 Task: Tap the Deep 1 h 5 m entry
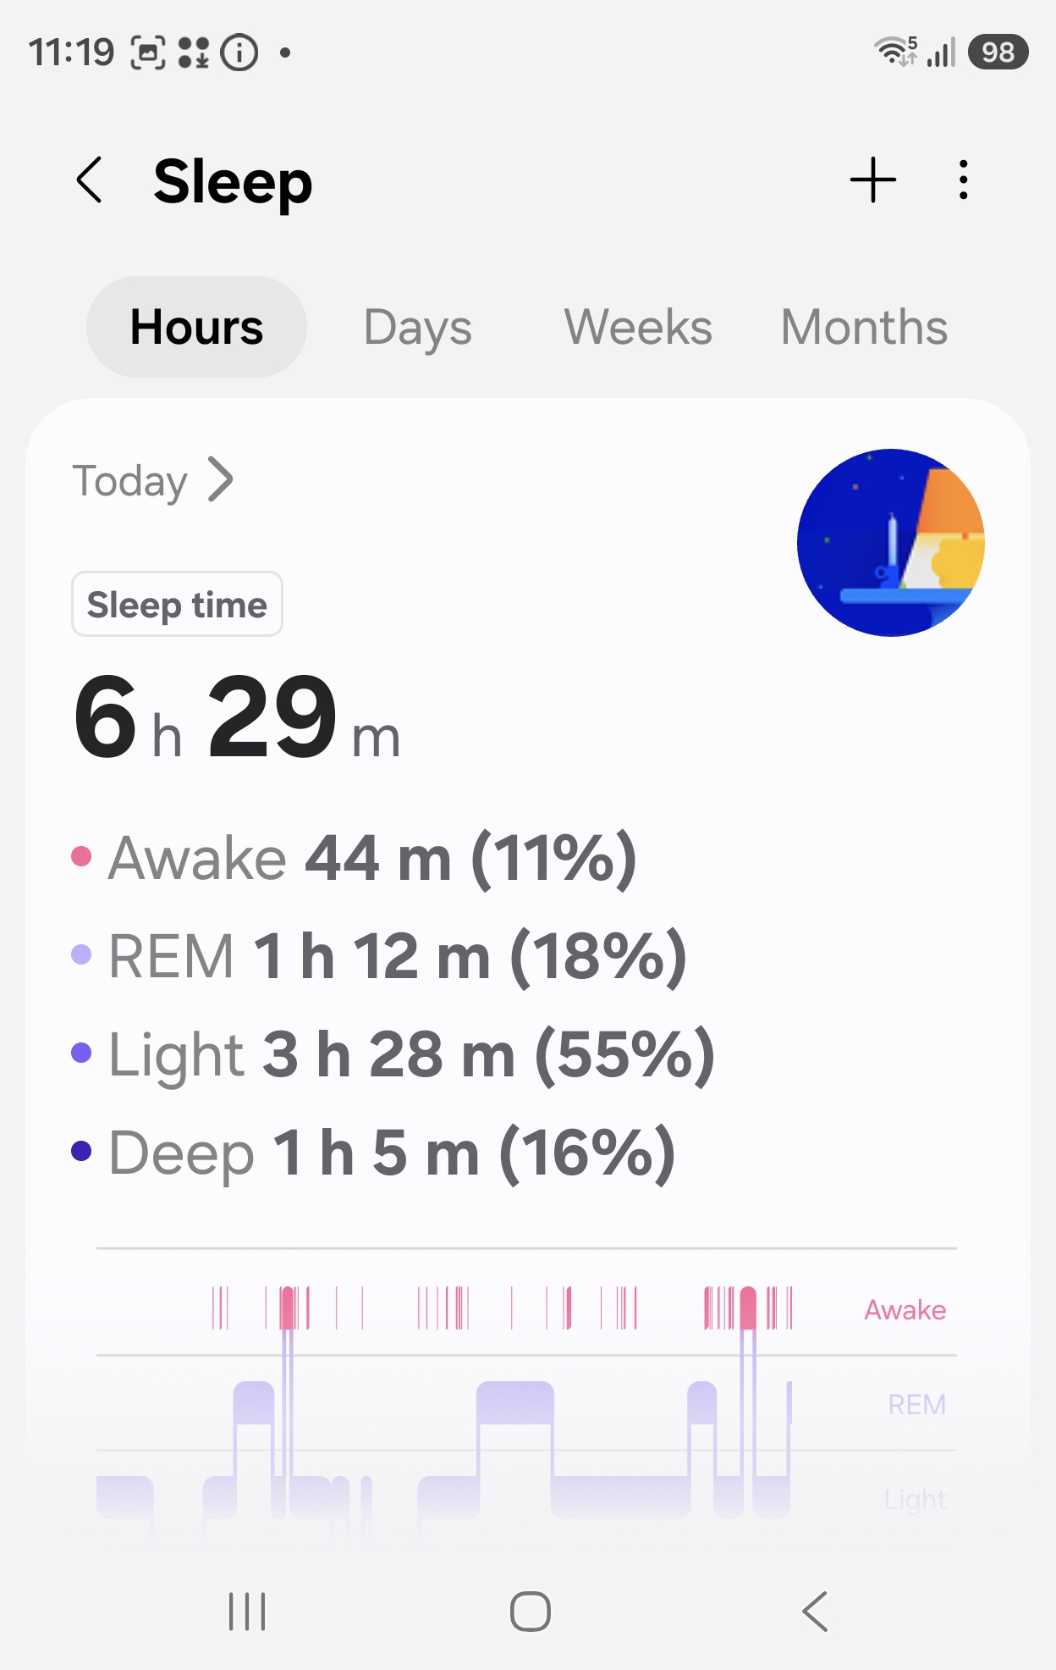(374, 1153)
